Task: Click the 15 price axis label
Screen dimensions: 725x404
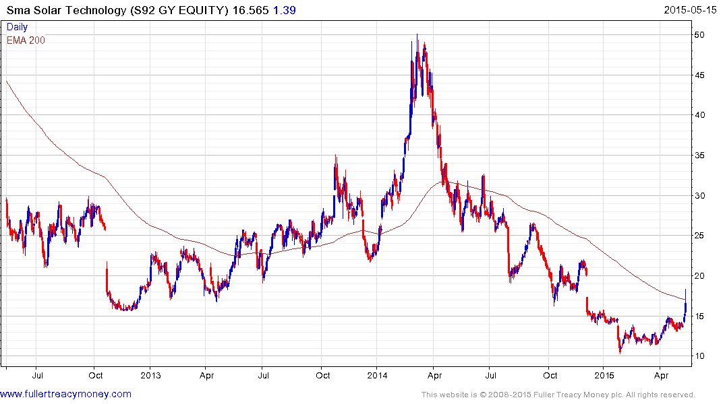Action: point(699,316)
